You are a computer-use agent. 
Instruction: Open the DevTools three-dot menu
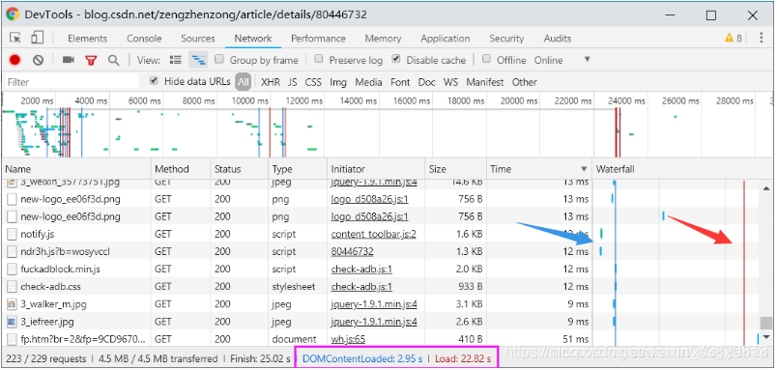pyautogui.click(x=762, y=38)
